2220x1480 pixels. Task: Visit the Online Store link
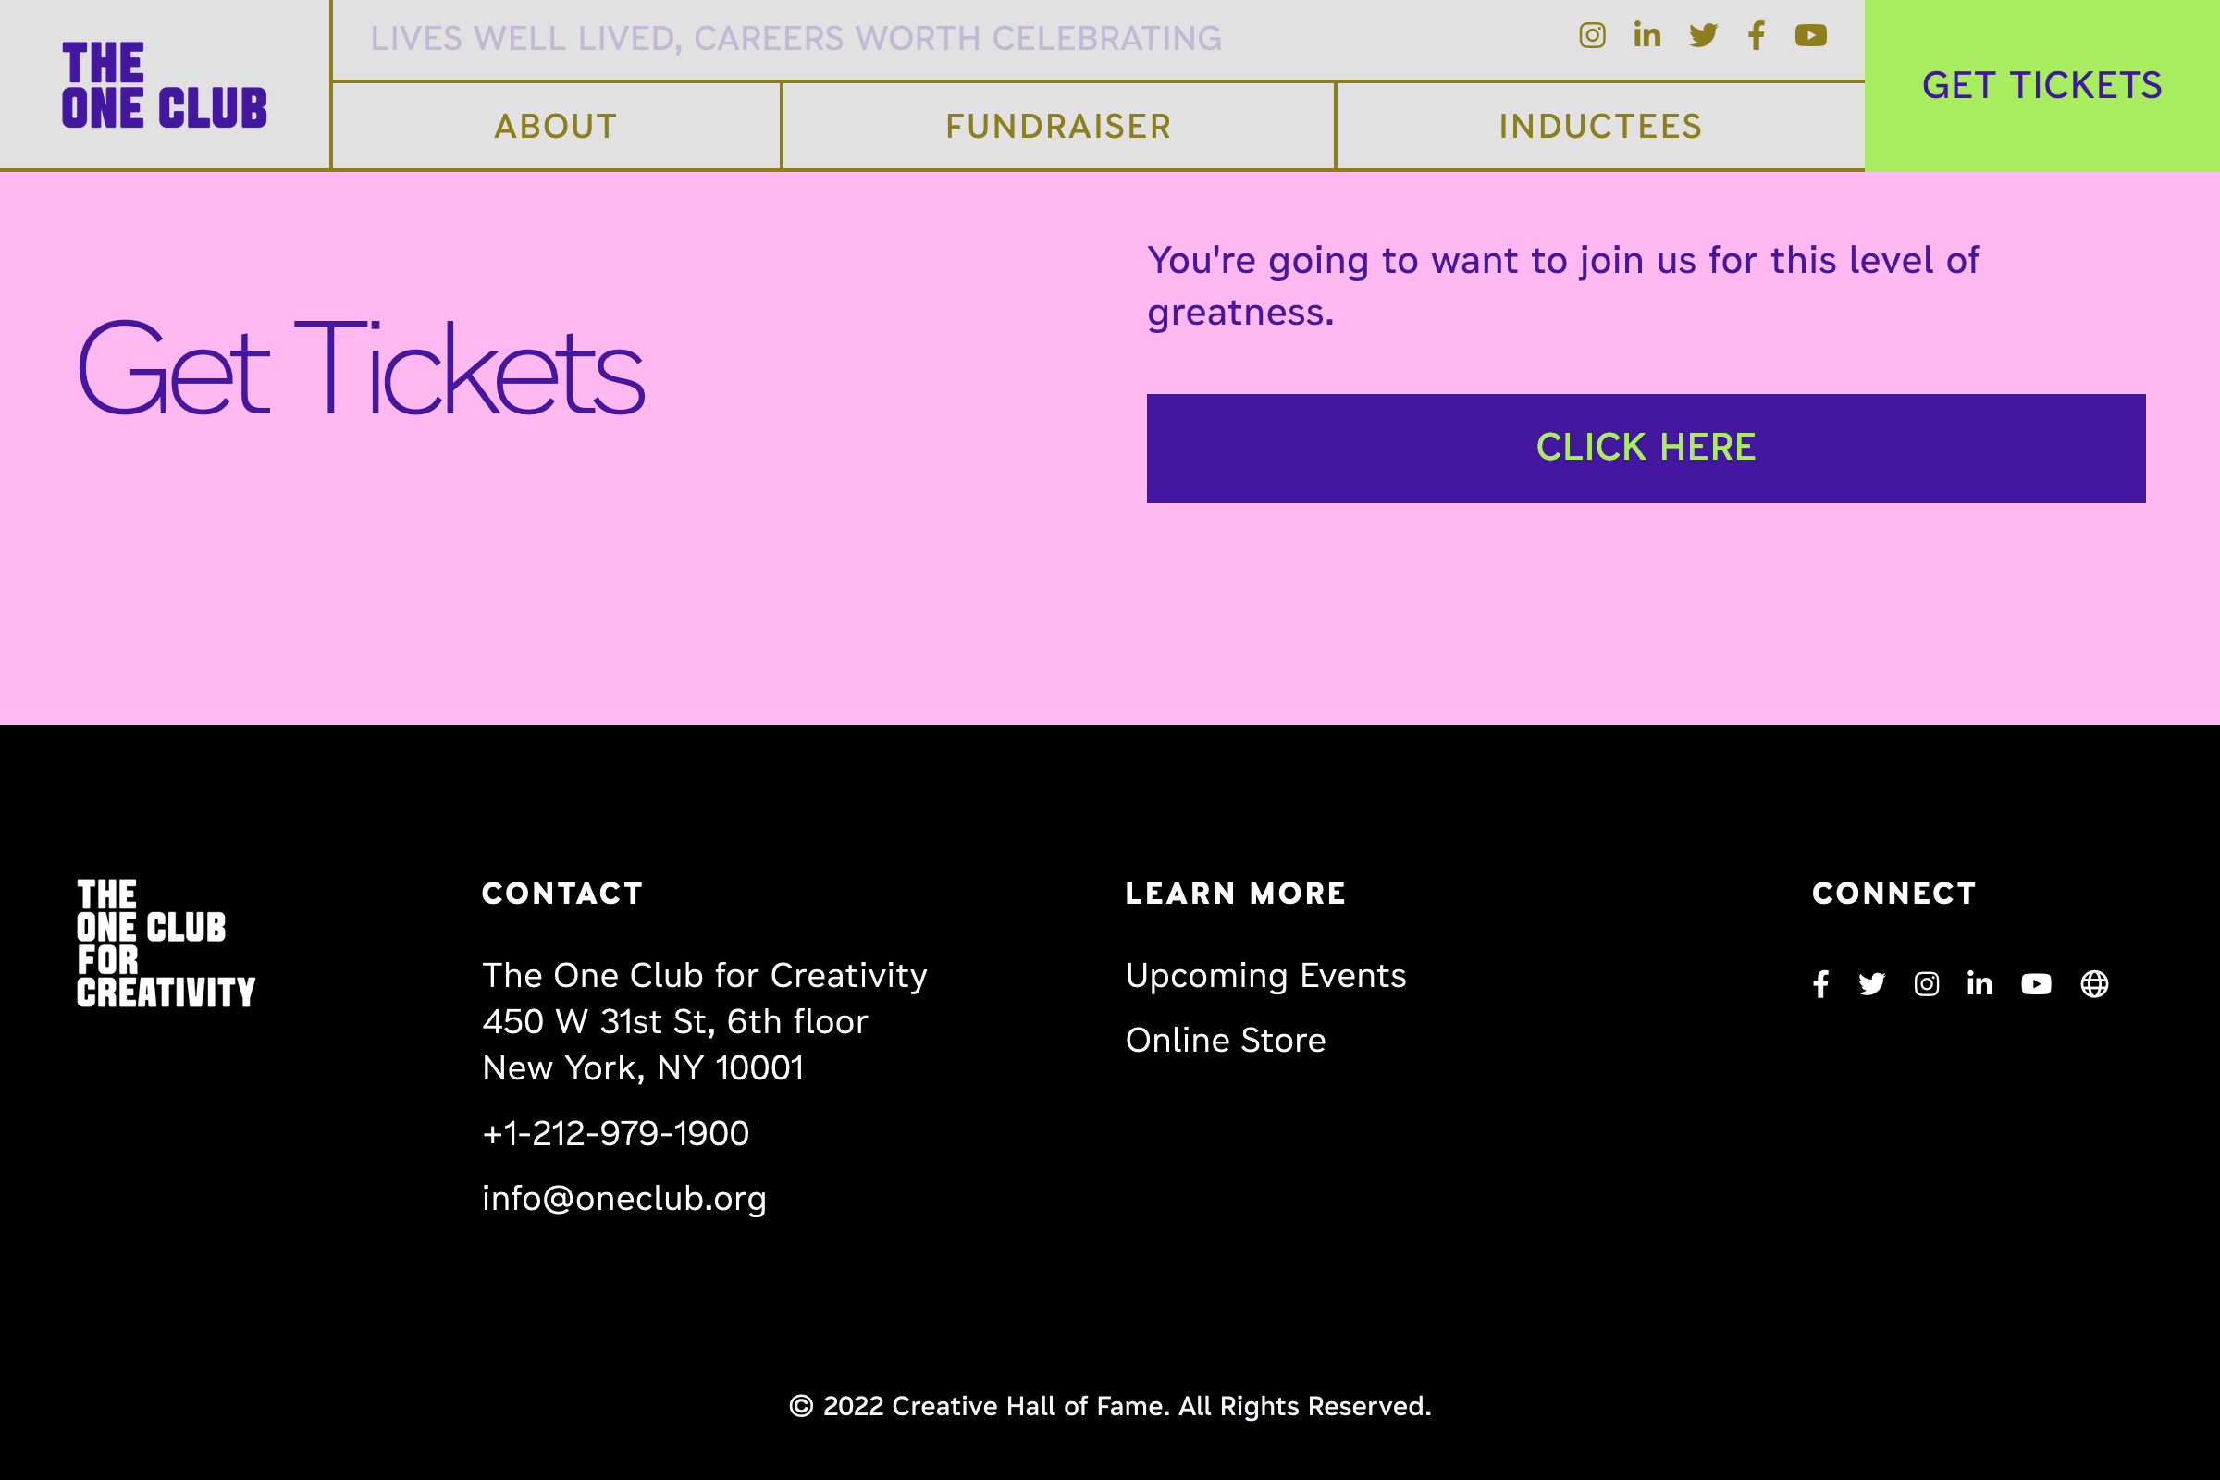pyautogui.click(x=1225, y=1040)
